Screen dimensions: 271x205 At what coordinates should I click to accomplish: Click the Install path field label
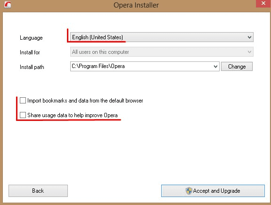(32, 67)
